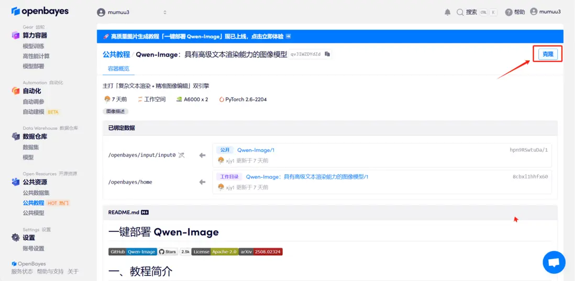Click the 算力容器 cube icon
Viewport: 575px width, 281px height.
[x=15, y=35]
